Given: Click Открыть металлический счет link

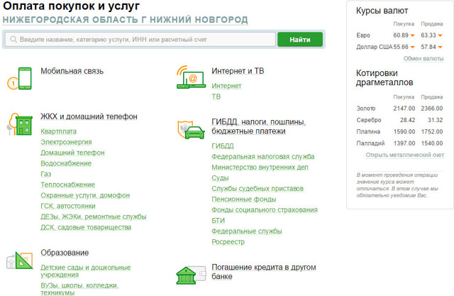Looking at the screenshot, I should [x=405, y=155].
